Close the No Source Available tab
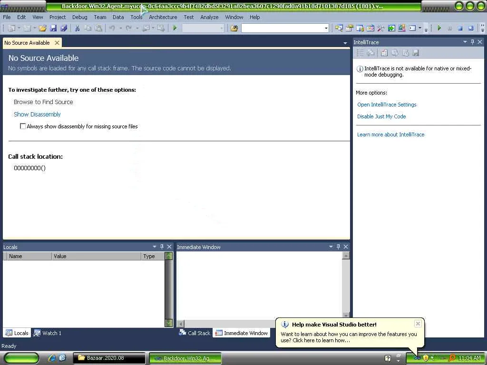Screen dimensions: 487x365 coord(57,43)
